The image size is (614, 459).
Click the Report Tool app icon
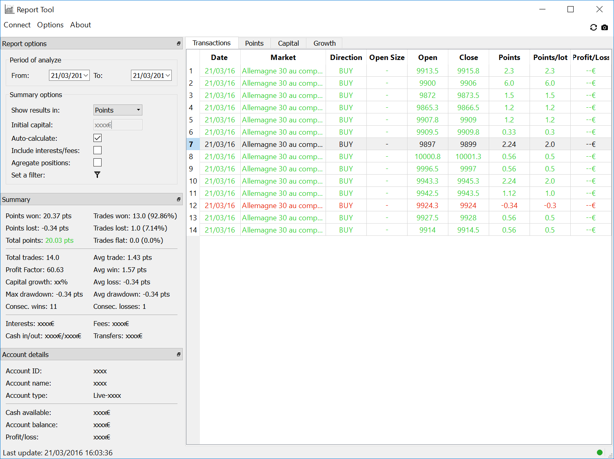point(9,9)
